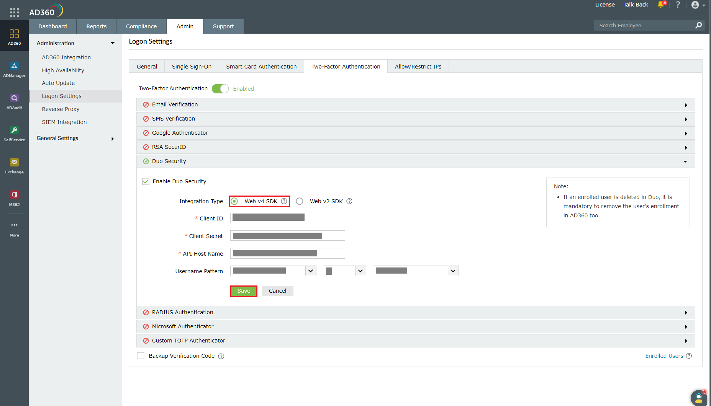Screen dimensions: 711x406
Task: Collapse the Duo Security section
Action: coord(685,161)
